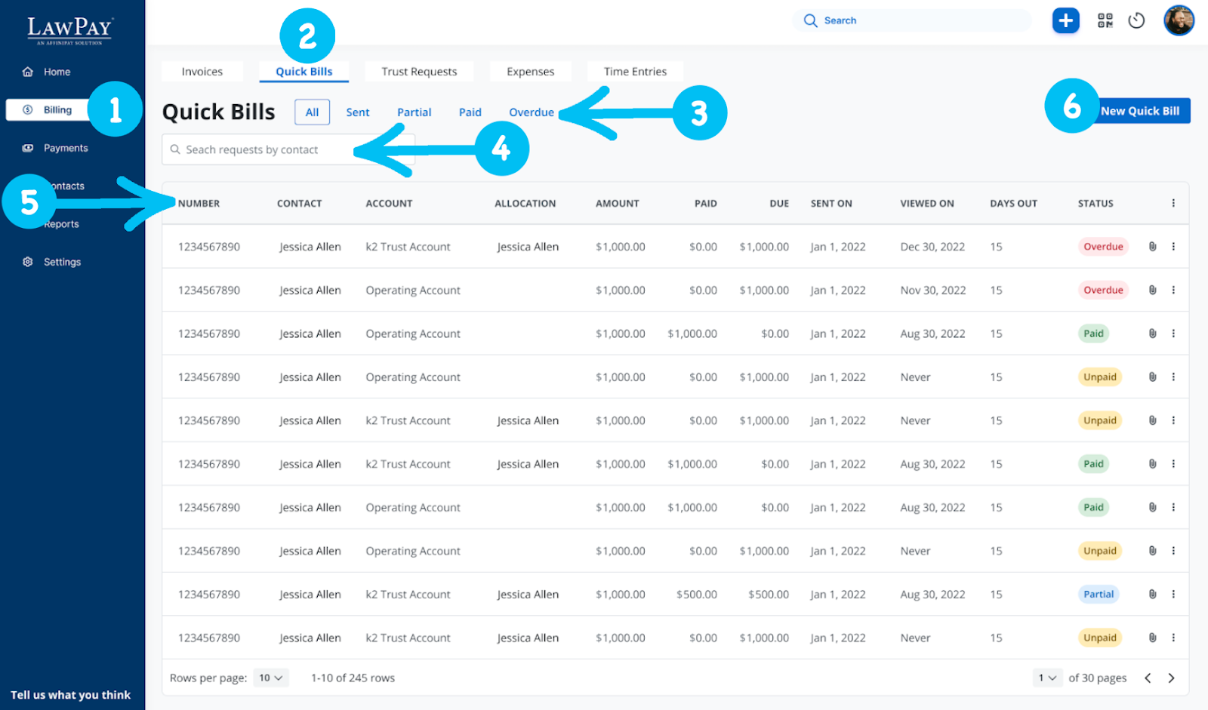Click the Tell us what you think link
The image size is (1208, 710).
pos(70,695)
